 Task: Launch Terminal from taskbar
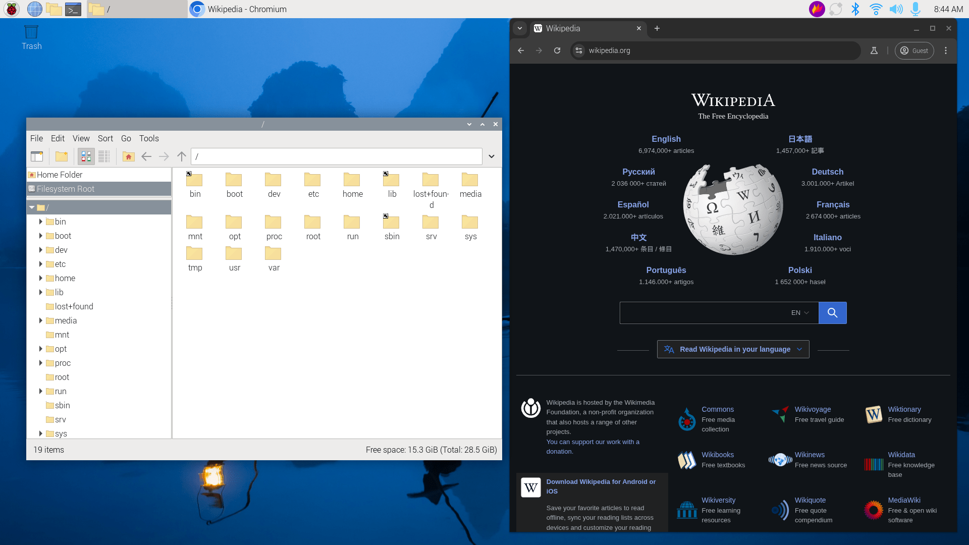click(x=73, y=9)
